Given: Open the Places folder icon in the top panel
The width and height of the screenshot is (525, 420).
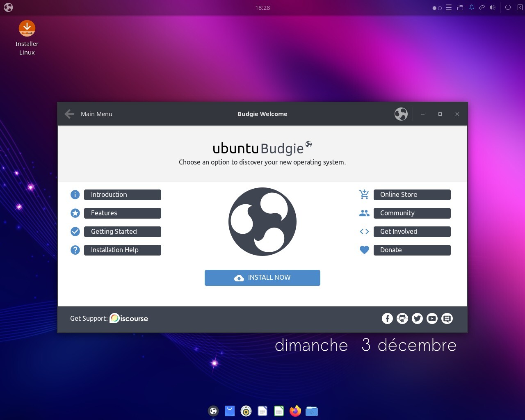Looking at the screenshot, I should coord(460,7).
